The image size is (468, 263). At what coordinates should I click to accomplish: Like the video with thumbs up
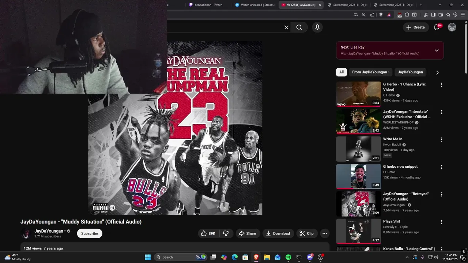[x=208, y=233]
